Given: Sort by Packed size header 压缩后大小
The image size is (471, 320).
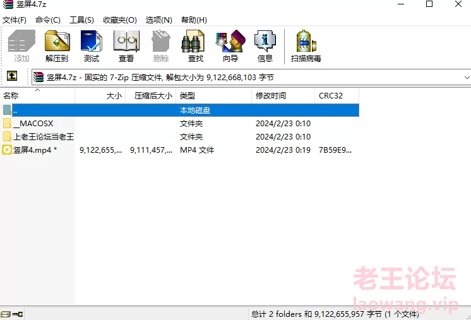Looking at the screenshot, I should pos(151,96).
